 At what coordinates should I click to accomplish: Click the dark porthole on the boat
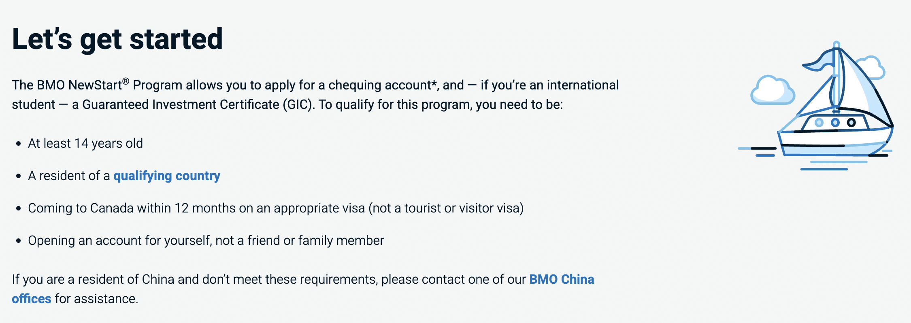[x=851, y=122]
